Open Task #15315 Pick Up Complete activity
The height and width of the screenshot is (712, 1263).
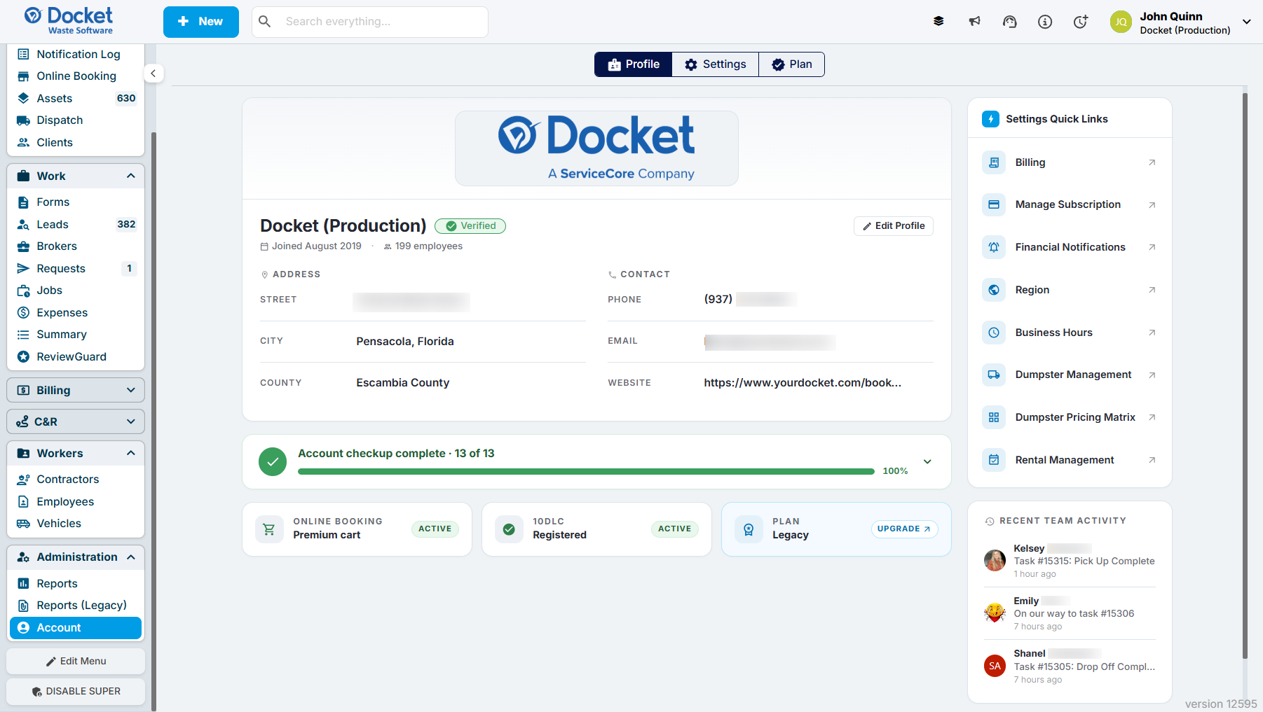[x=1084, y=561]
